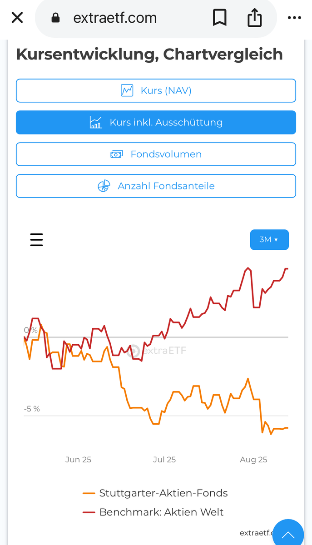Toggle Benchmark: Aktien Welt legend series

click(162, 512)
